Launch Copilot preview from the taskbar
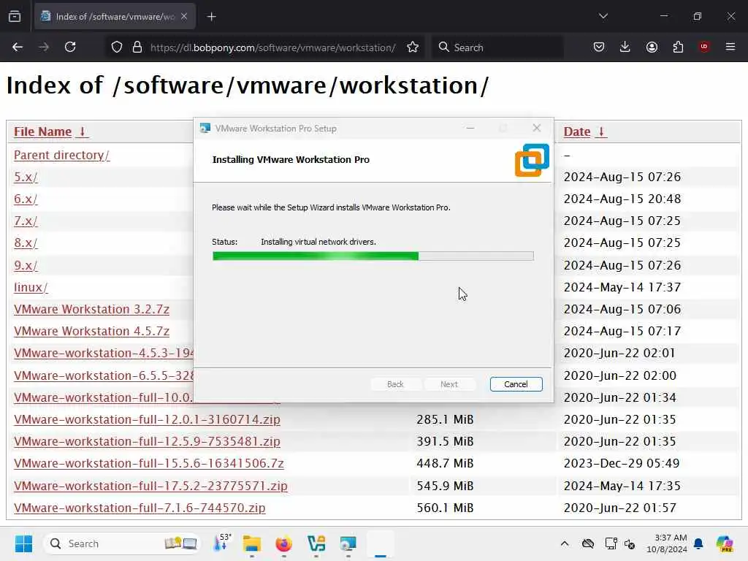This screenshot has height=561, width=748. point(725,543)
